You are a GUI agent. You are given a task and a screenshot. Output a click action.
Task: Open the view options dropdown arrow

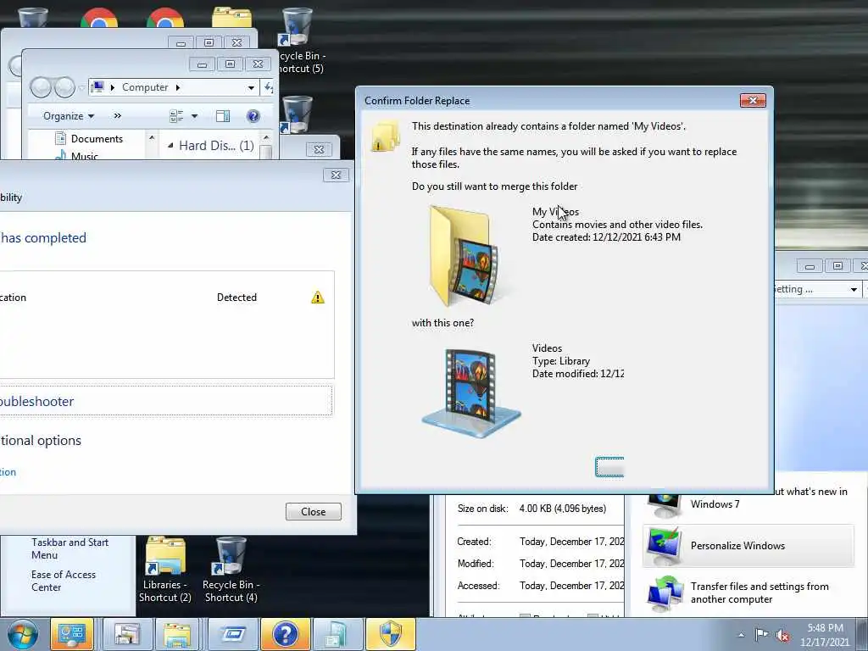click(x=194, y=115)
